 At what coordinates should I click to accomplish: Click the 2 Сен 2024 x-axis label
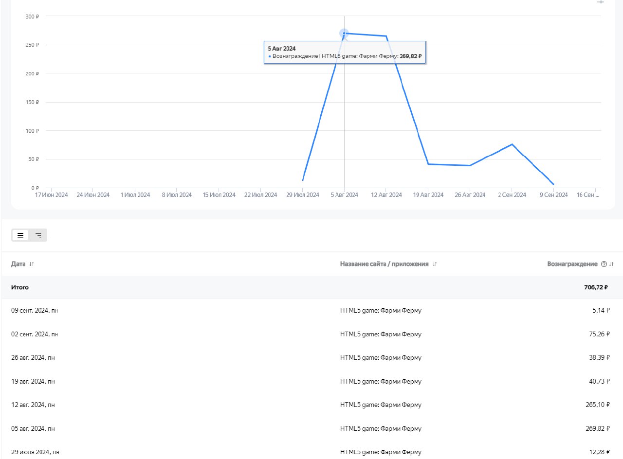[512, 195]
